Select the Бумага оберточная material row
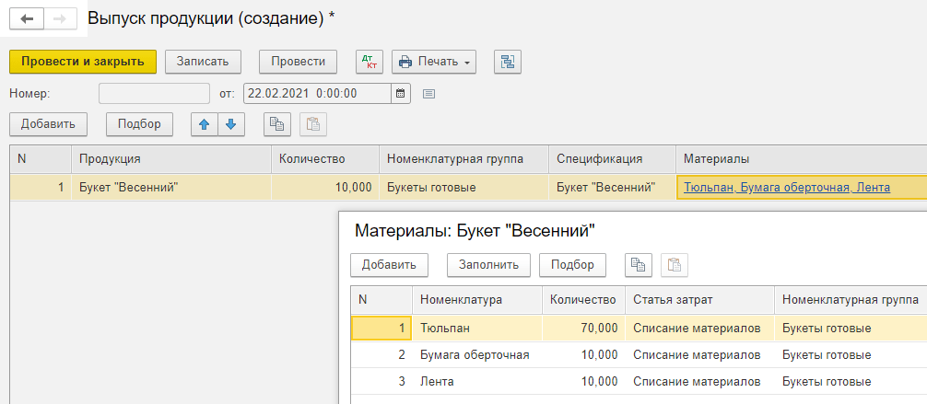This screenshot has height=404, width=927. click(x=474, y=354)
